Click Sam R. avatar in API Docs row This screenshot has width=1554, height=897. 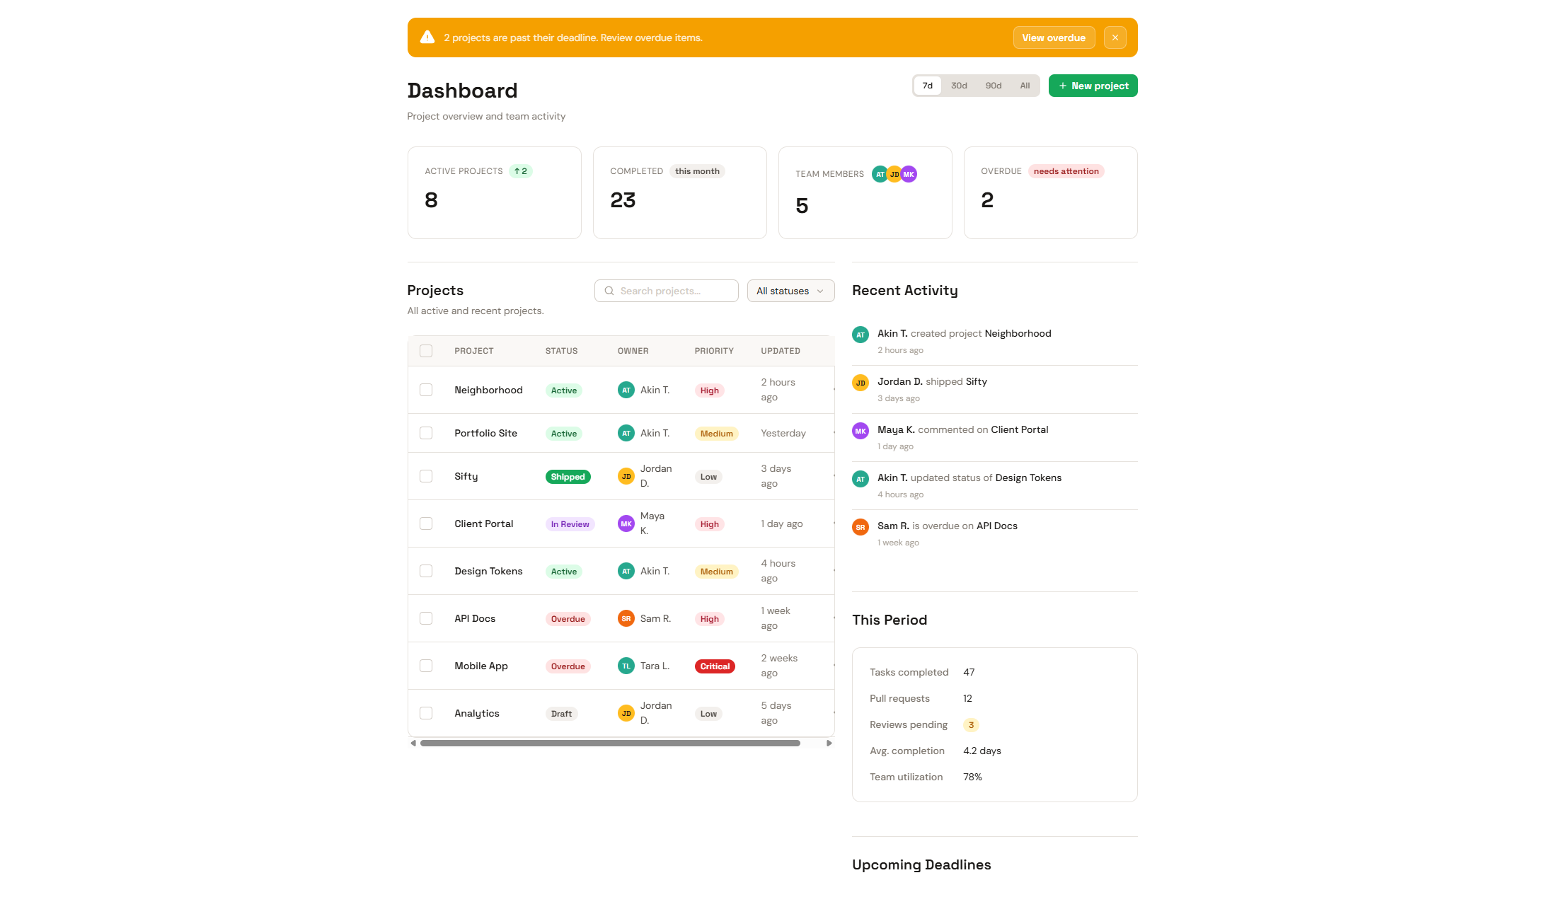(x=626, y=618)
